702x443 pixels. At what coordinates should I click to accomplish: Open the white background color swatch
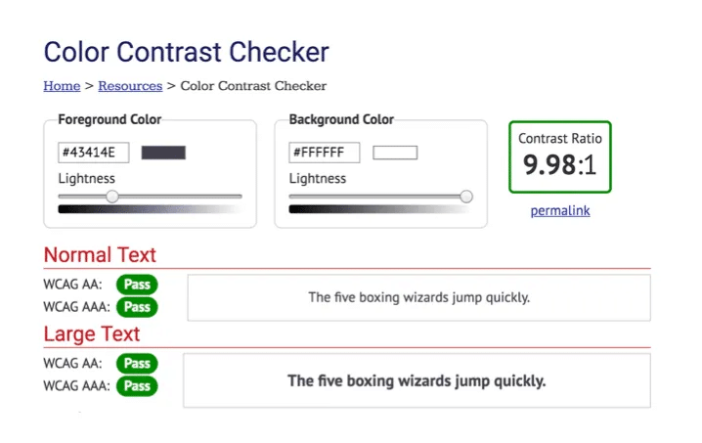point(395,153)
